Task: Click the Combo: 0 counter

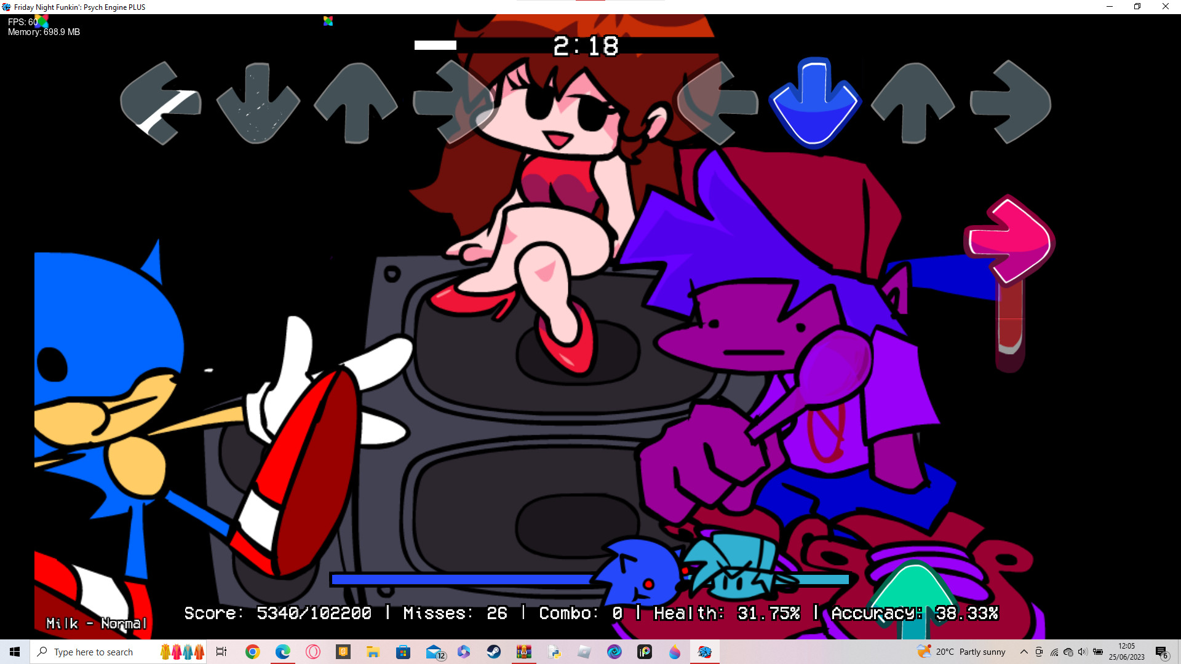Action: coord(581,613)
